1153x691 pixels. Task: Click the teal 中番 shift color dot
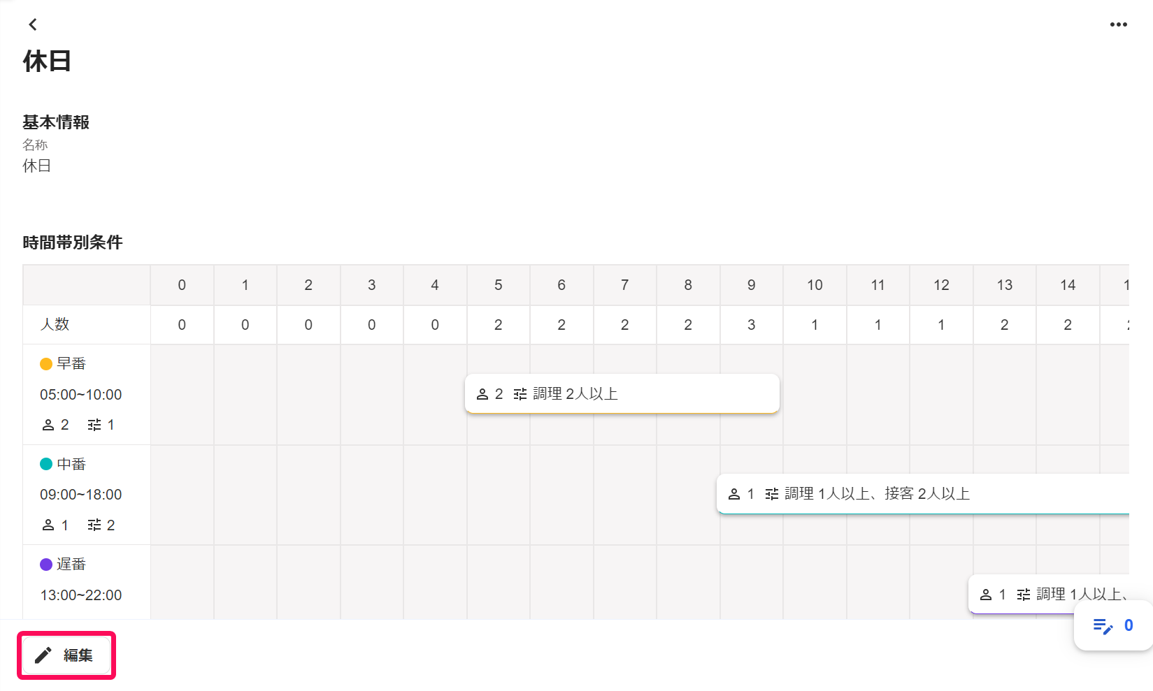[x=46, y=464]
